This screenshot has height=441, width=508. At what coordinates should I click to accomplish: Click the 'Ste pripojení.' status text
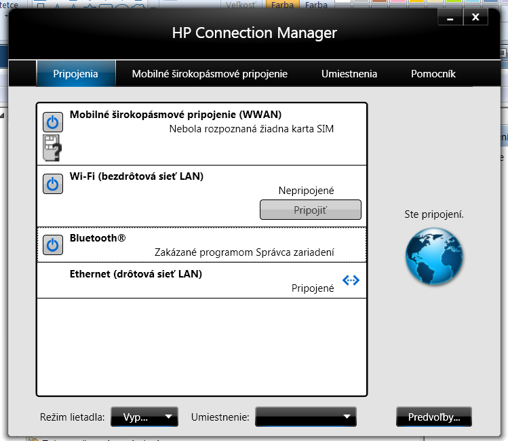434,214
